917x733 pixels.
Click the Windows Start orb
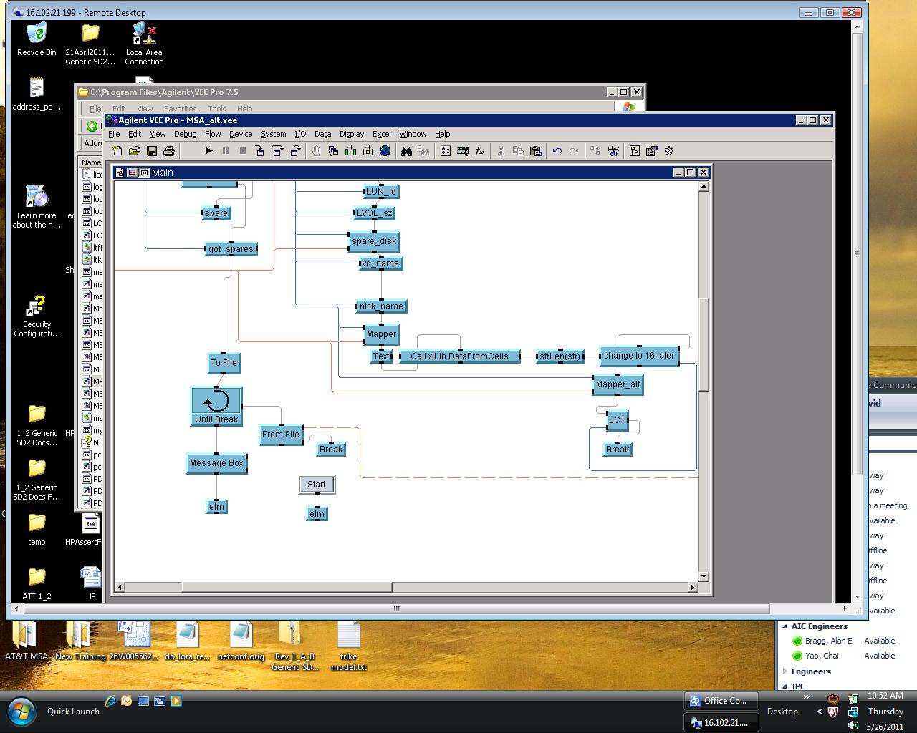pos(21,711)
